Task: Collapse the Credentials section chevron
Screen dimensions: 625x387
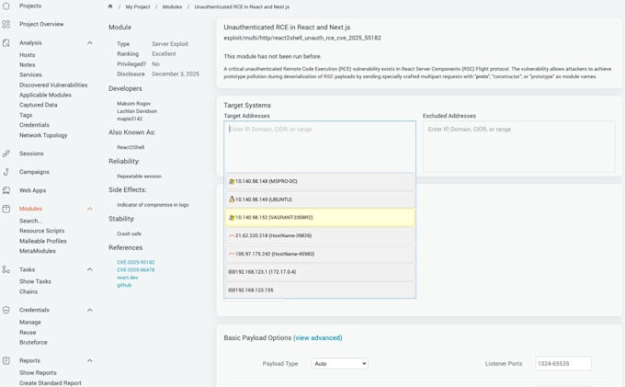Action: pyautogui.click(x=90, y=310)
